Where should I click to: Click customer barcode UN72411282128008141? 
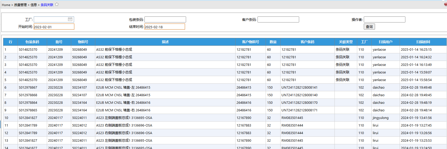pos(299,88)
